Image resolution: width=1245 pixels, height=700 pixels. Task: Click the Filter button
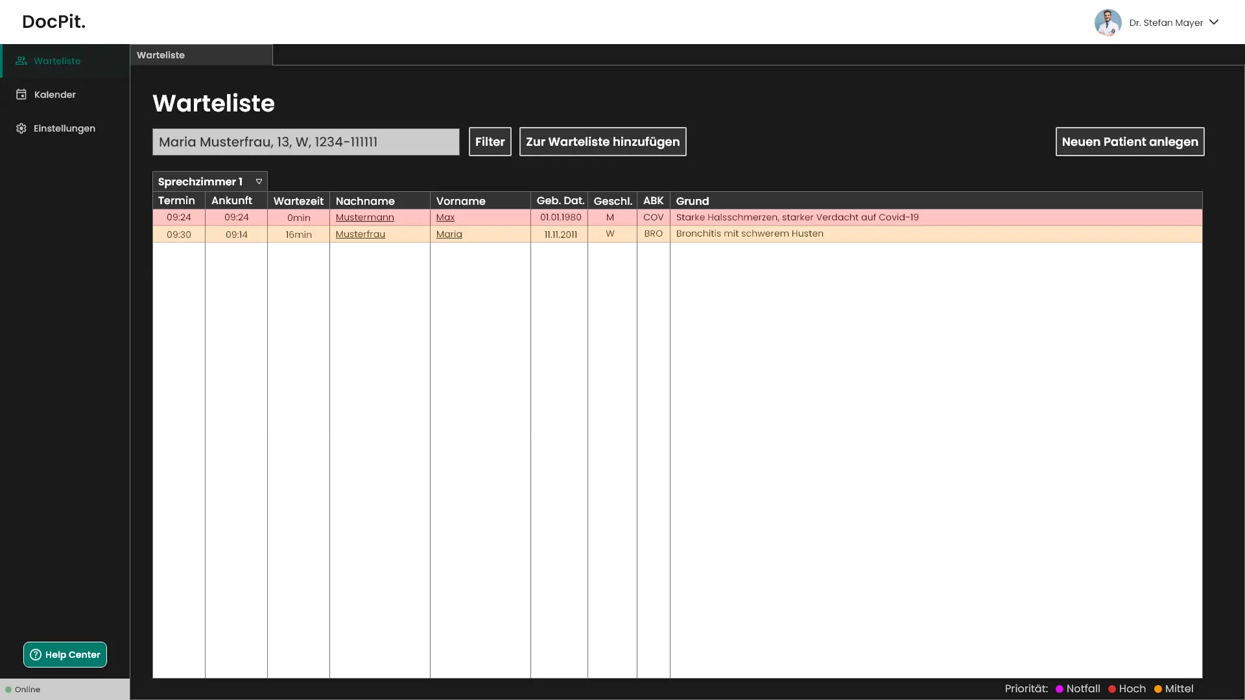coord(490,142)
